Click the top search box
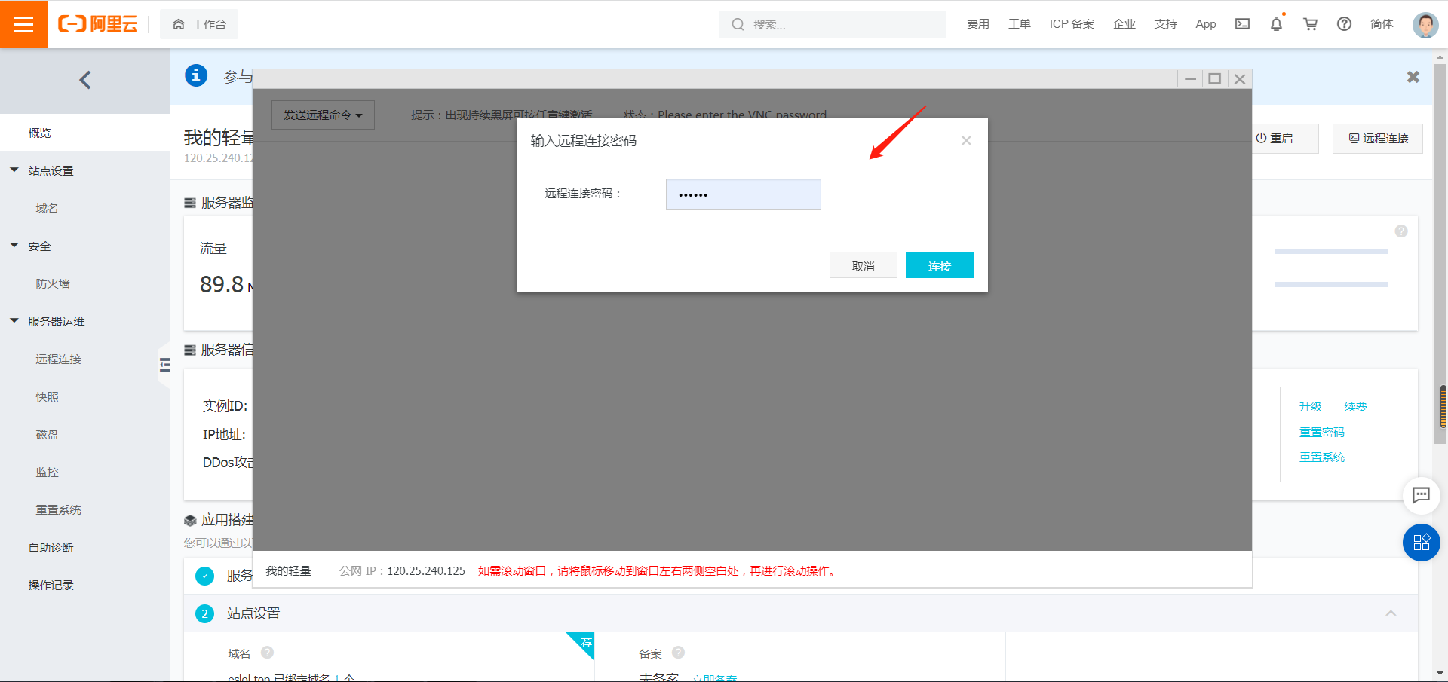The height and width of the screenshot is (682, 1448). pyautogui.click(x=833, y=24)
